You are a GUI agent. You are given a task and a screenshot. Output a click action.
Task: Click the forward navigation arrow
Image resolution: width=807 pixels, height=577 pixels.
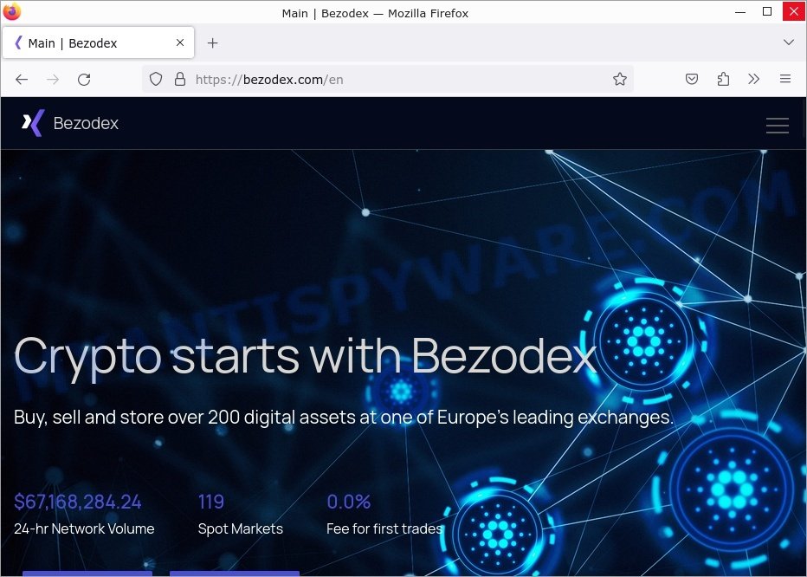(53, 80)
